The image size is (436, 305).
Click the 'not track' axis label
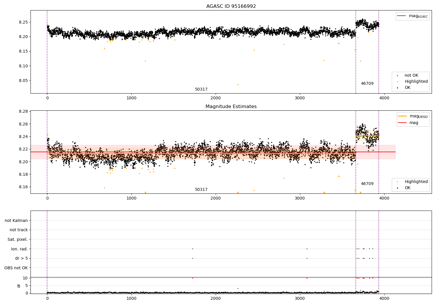pyautogui.click(x=19, y=230)
